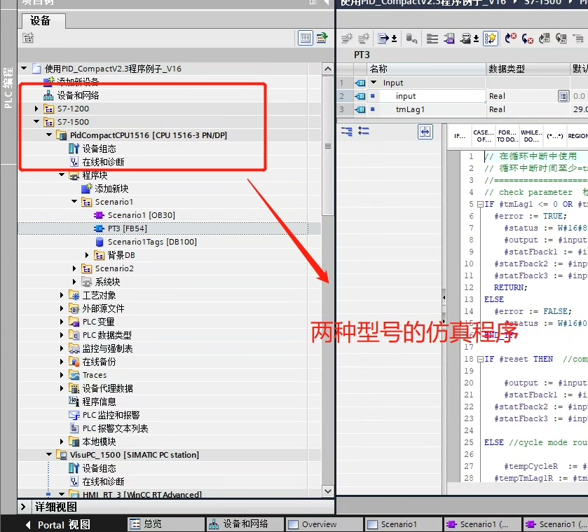Open the 设备和网络 tree entry

[x=78, y=95]
